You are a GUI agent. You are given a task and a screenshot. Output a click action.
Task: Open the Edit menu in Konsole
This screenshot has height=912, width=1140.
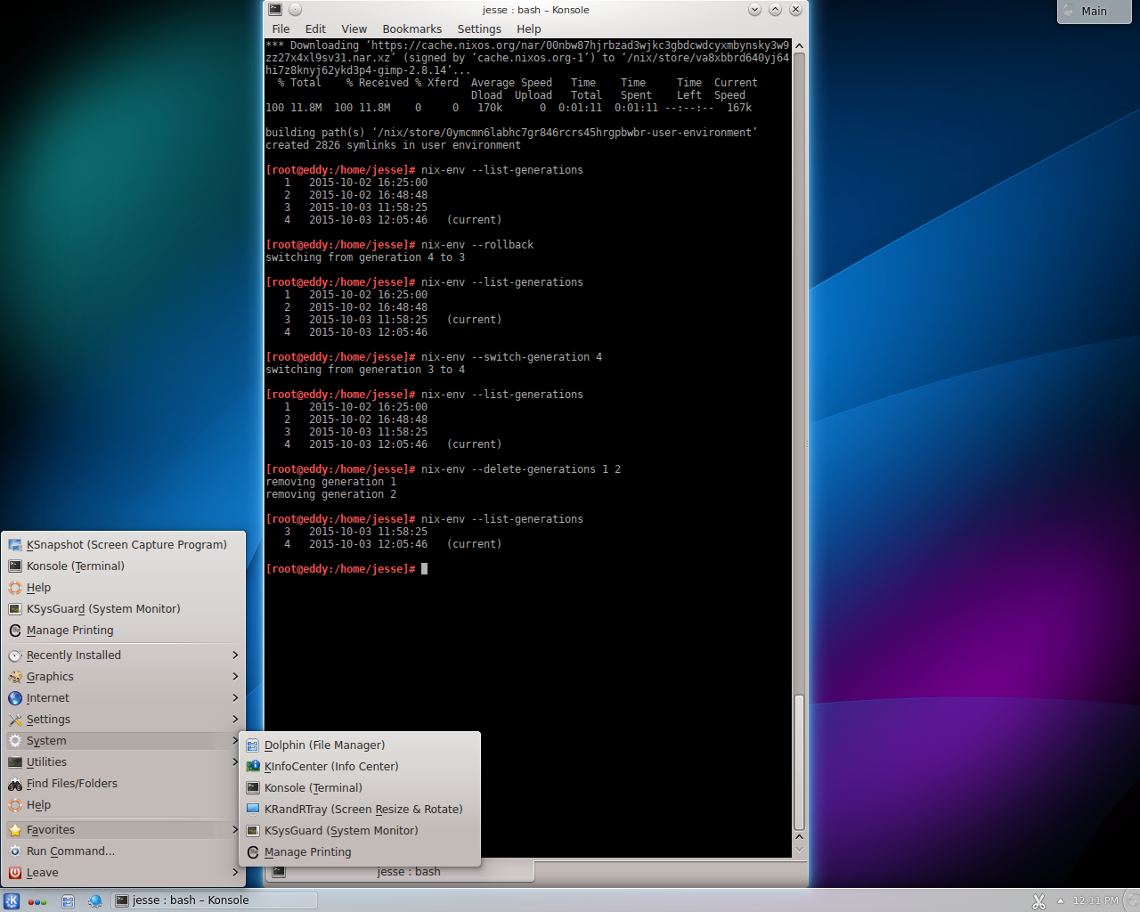[315, 29]
